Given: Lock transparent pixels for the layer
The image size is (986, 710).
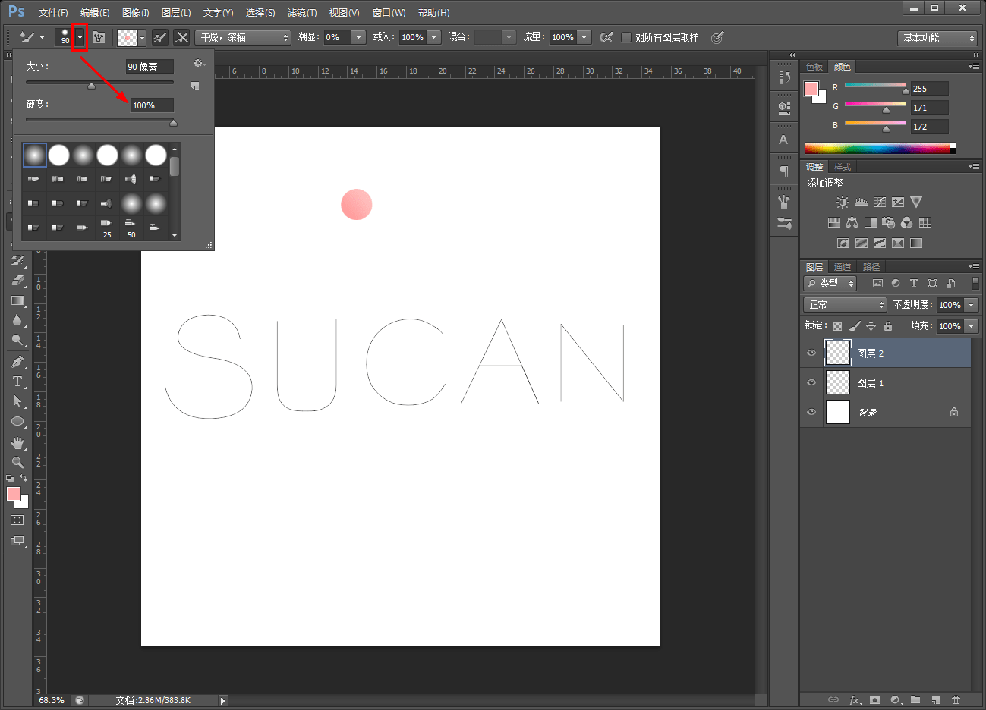Looking at the screenshot, I should click(837, 326).
